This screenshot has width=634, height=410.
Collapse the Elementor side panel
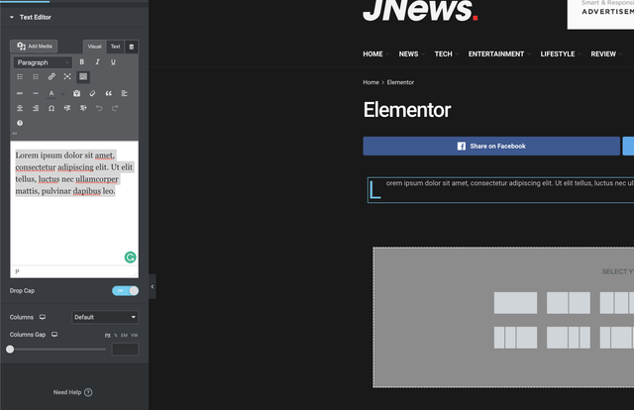click(153, 286)
